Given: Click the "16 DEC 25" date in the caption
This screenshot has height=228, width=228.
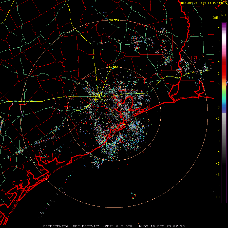Looking at the screenshot, I should [x=161, y=226].
